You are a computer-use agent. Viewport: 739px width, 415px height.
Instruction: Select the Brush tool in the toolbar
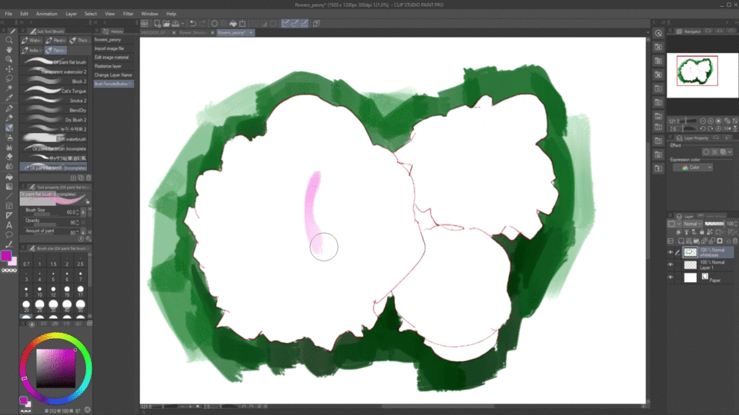tap(9, 128)
